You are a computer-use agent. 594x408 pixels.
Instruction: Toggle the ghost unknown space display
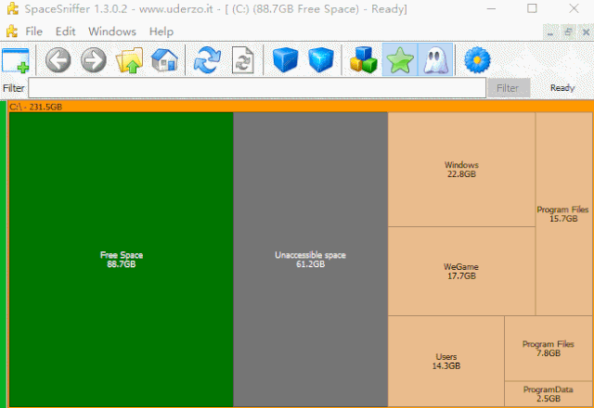(x=434, y=61)
